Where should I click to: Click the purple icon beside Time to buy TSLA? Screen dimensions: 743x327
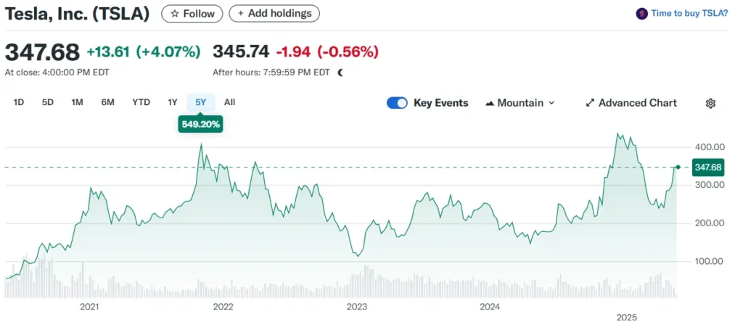click(641, 14)
